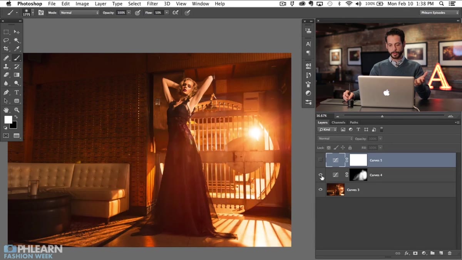Image resolution: width=462 pixels, height=260 pixels.
Task: Click the white foreground color swatch
Action: click(8, 120)
